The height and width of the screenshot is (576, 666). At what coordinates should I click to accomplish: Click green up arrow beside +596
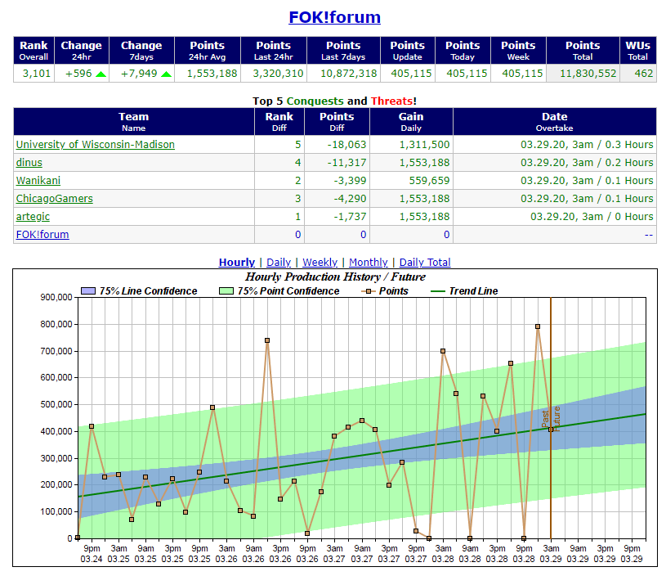pos(101,74)
